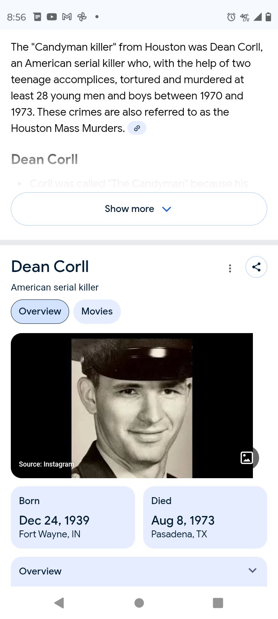Expand the Overview accordion chevron
The height and width of the screenshot is (619, 278).
(253, 571)
